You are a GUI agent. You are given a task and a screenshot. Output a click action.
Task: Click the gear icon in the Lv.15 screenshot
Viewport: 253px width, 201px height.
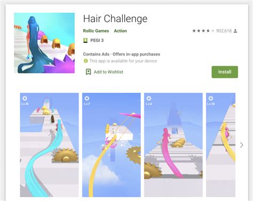(25, 98)
